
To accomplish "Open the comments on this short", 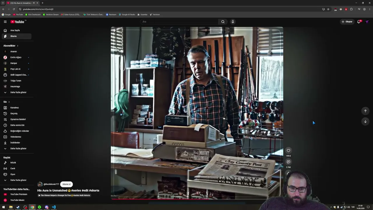I will [288, 162].
